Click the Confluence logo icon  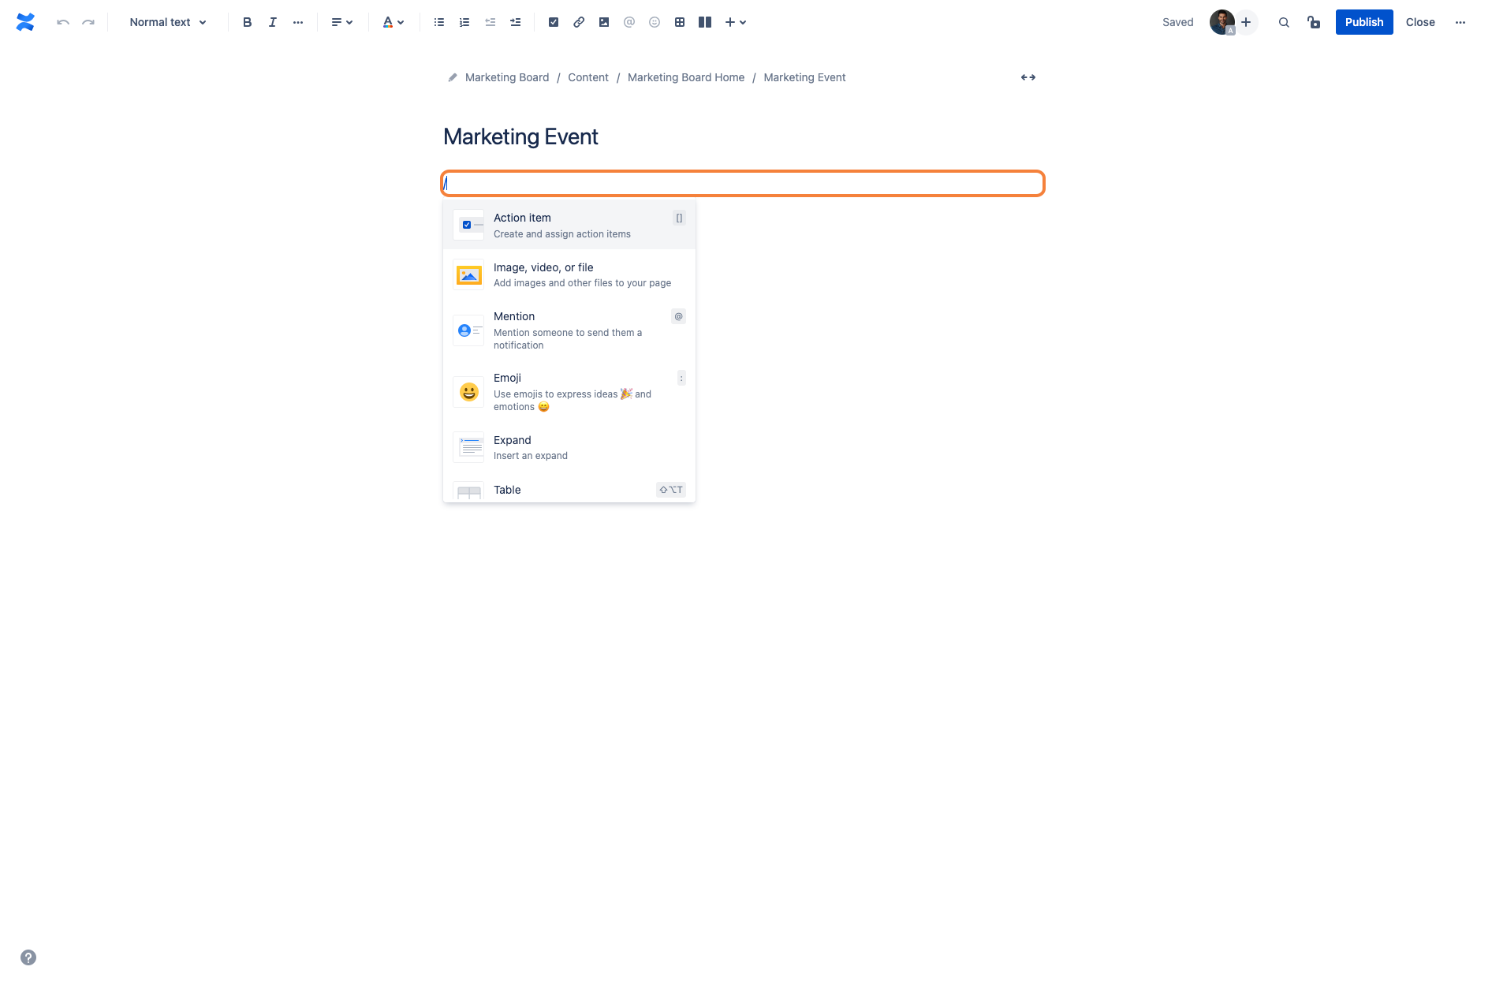pos(25,22)
